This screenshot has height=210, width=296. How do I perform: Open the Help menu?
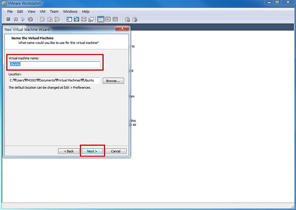pyautogui.click(x=86, y=12)
